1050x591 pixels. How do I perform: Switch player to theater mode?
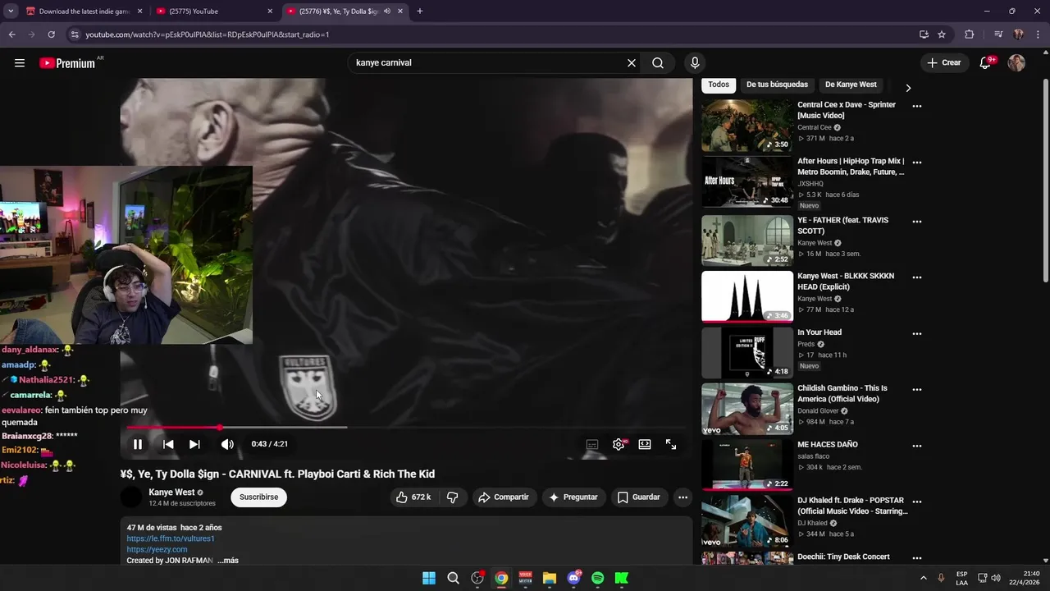point(645,444)
